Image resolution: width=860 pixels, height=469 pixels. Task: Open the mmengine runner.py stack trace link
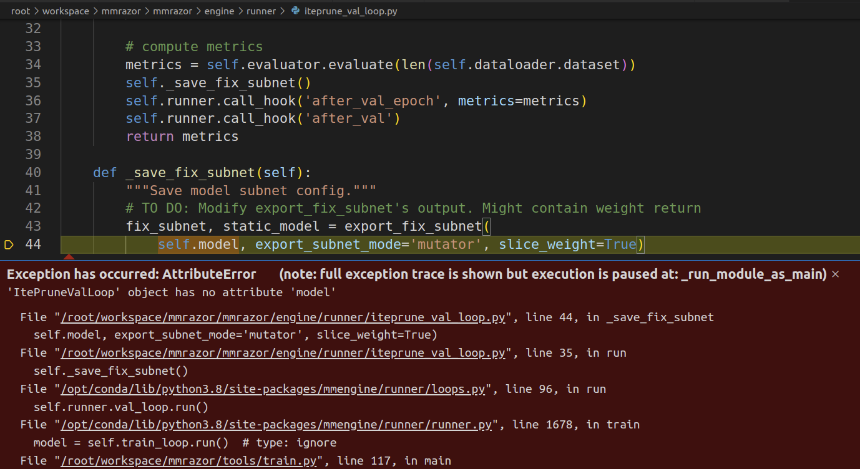point(275,424)
